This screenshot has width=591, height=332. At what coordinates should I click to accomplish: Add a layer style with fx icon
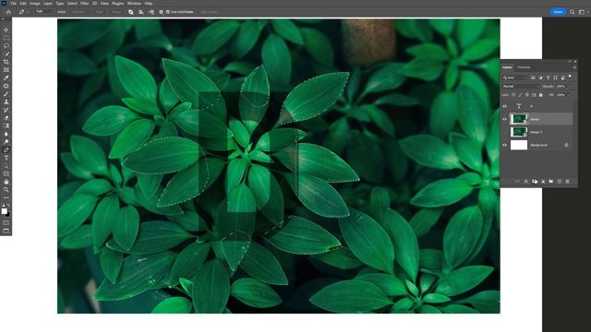point(526,182)
